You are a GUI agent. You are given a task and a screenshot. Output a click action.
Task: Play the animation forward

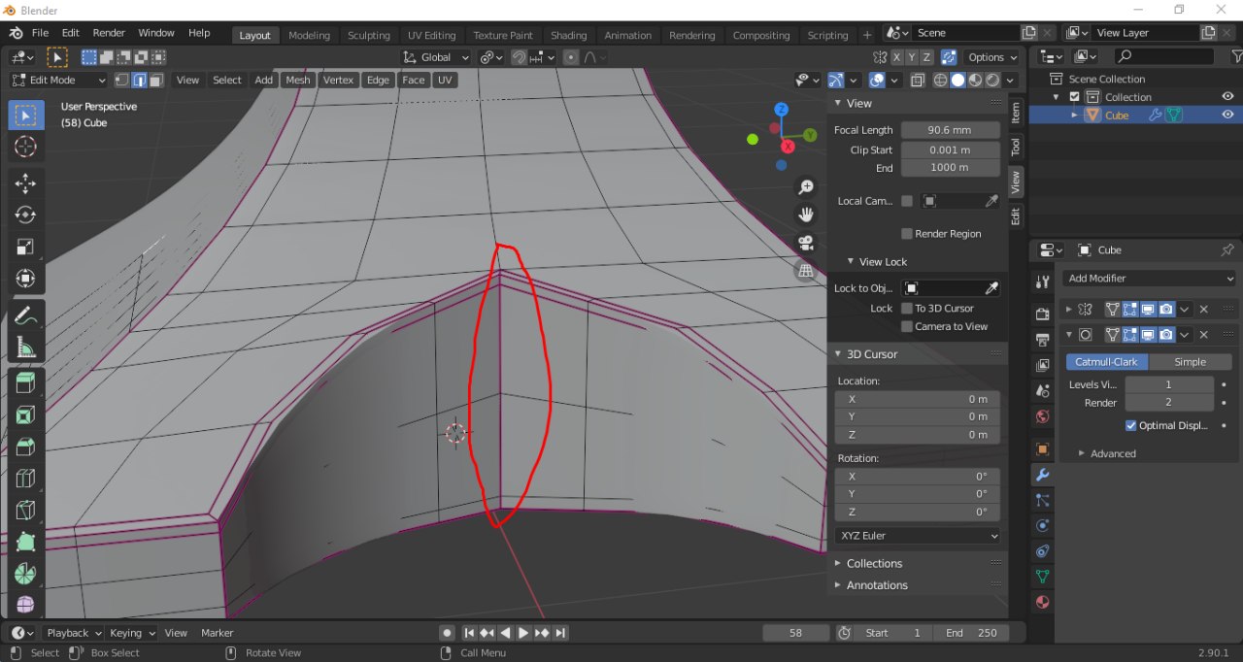[523, 633]
